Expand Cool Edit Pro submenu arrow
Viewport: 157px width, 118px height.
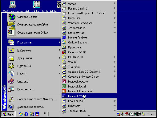115,101
